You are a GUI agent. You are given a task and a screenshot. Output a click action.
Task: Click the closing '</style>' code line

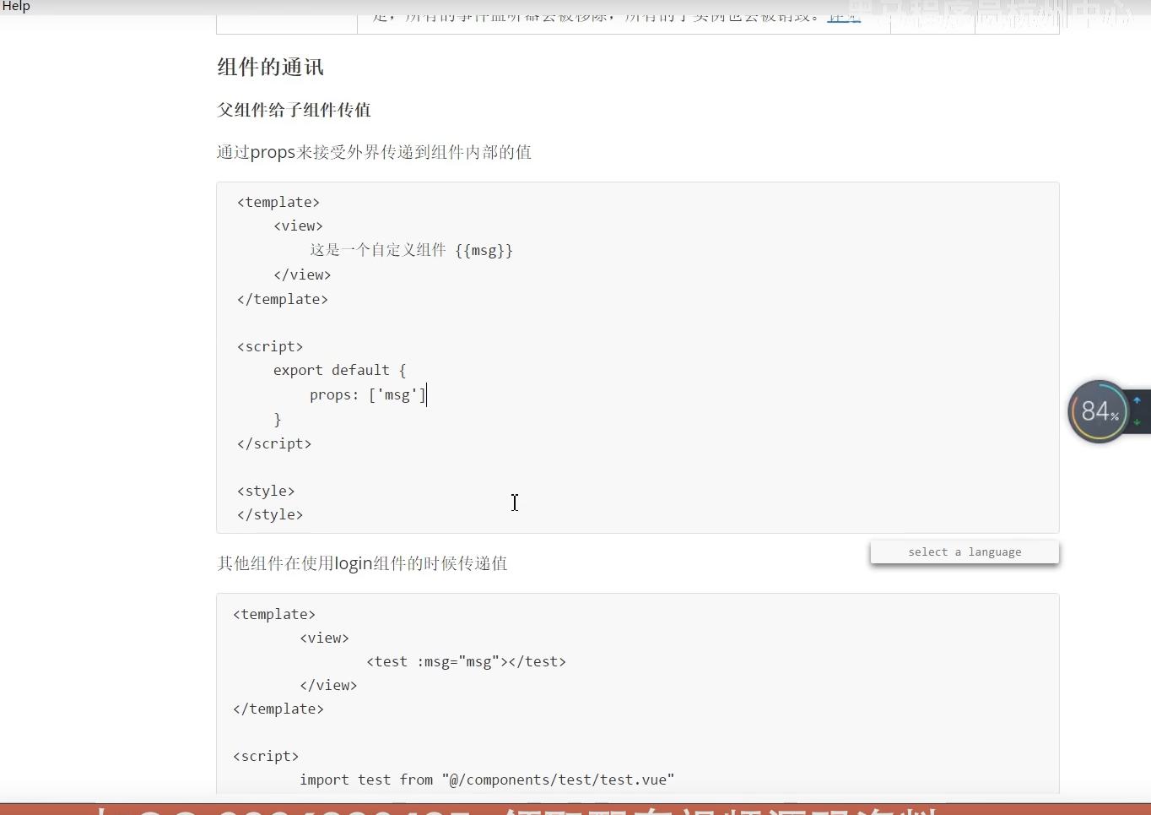coord(270,514)
